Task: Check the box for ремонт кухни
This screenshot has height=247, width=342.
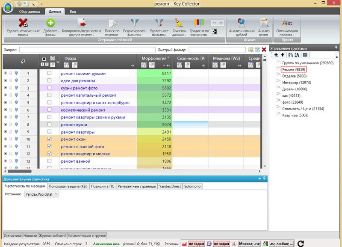Action: tap(50, 125)
